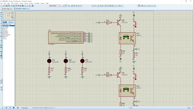The height and width of the screenshot is (109, 193).
Task: Click the Q1 CNY70 optocoupler
Action: click(x=127, y=38)
